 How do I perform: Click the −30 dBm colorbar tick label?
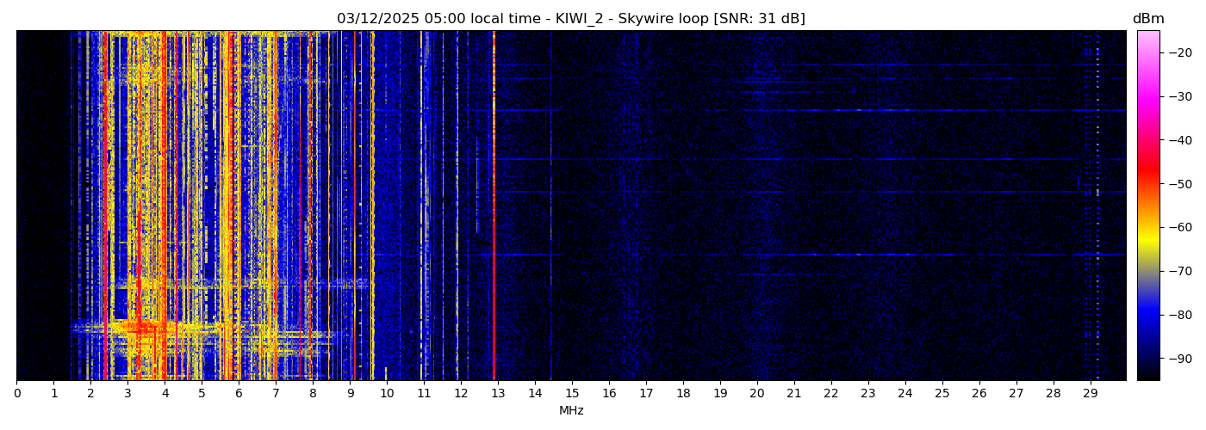click(1178, 96)
